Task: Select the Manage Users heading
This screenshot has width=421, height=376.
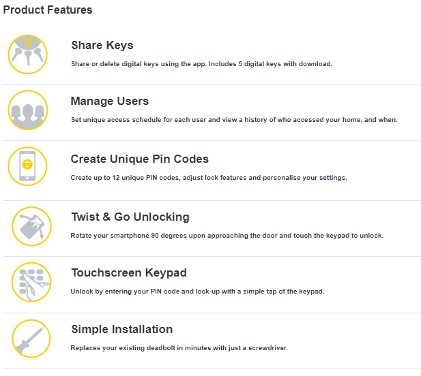Action: (110, 101)
